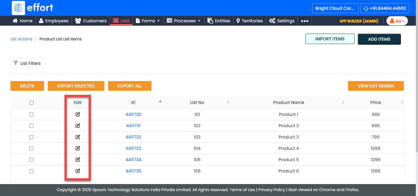Screen dimensions: 418x196
Task: Click the List Filters funnel icon
Action: coord(16,63)
